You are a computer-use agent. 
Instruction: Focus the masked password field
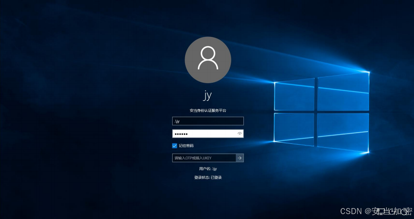(208, 134)
